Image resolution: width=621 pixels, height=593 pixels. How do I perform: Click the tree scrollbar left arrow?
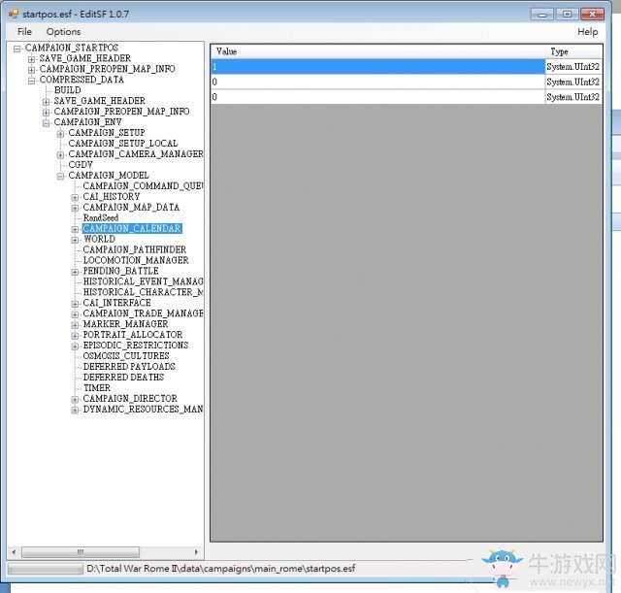(14, 552)
